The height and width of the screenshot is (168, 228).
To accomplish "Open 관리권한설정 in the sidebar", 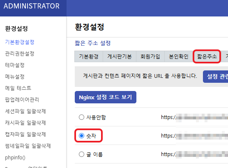I will (20, 54).
